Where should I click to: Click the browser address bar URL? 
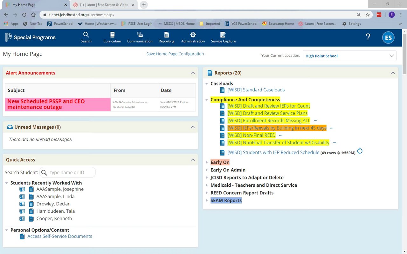[82, 15]
